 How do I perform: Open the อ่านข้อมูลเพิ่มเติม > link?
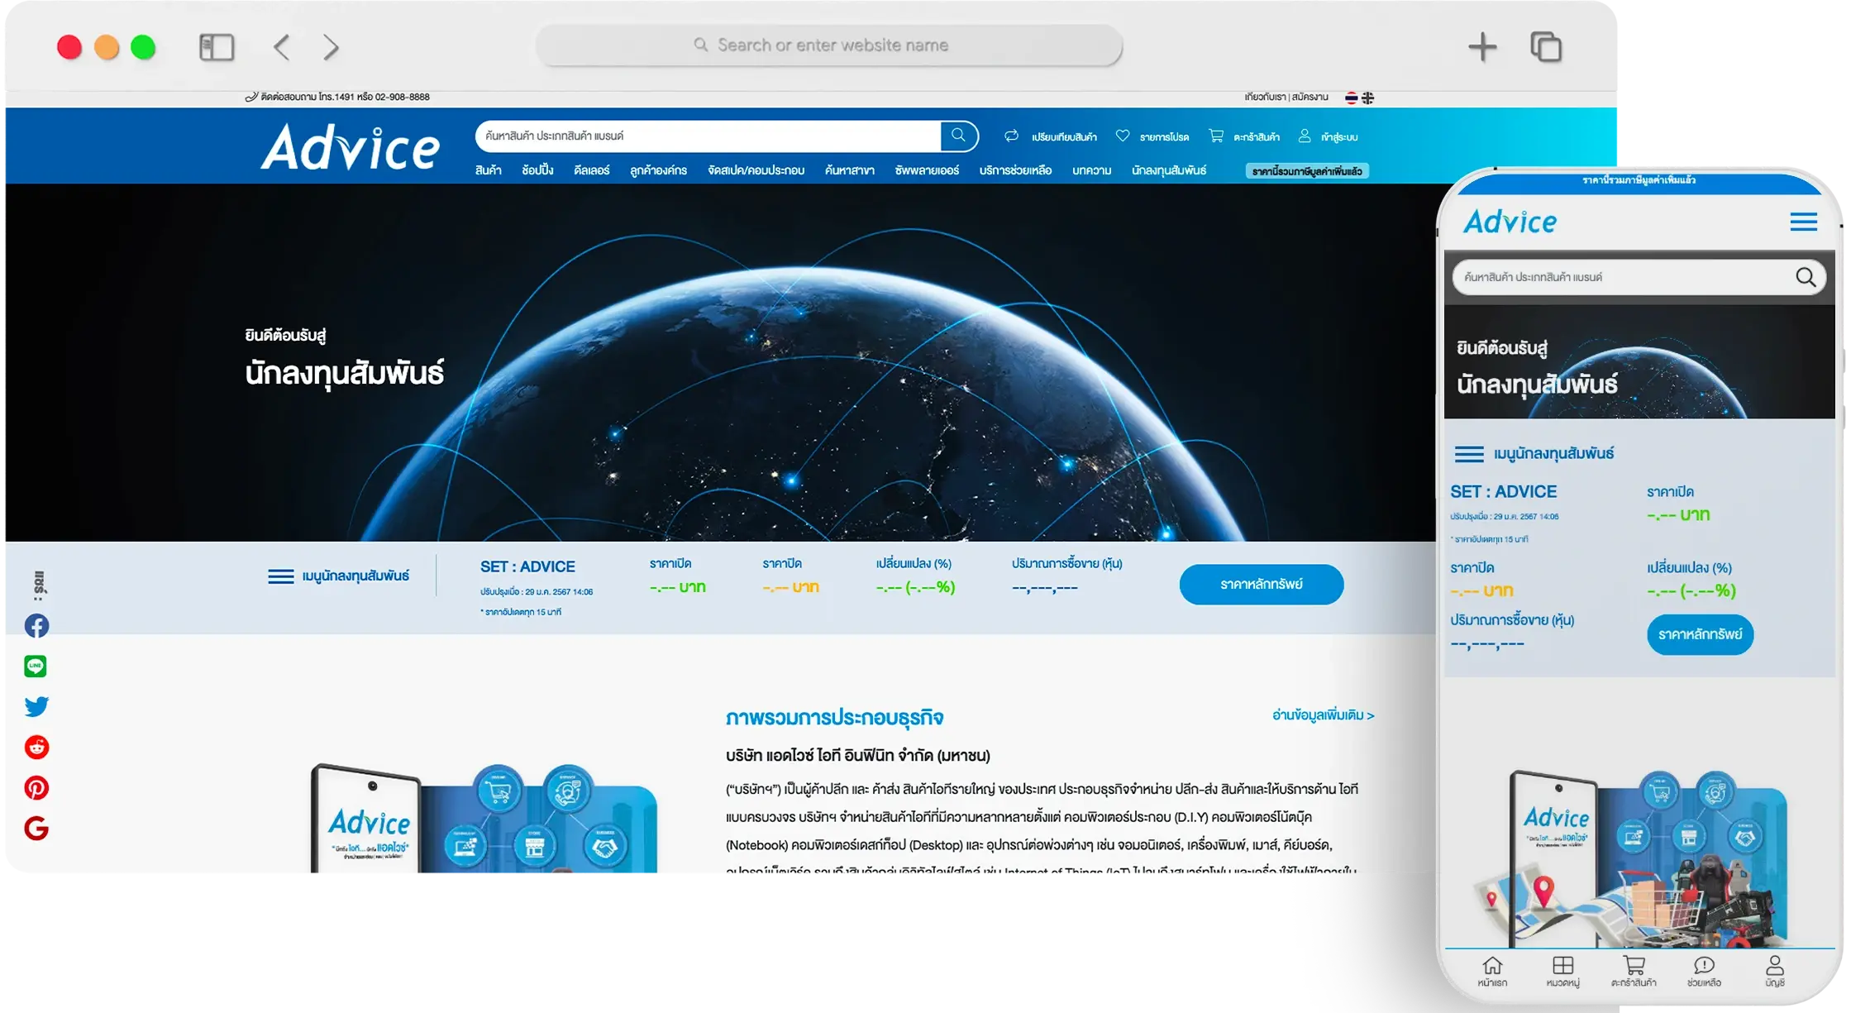[x=1323, y=715]
